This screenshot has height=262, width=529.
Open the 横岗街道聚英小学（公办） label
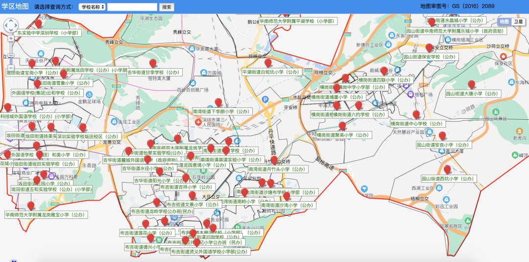point(343,135)
